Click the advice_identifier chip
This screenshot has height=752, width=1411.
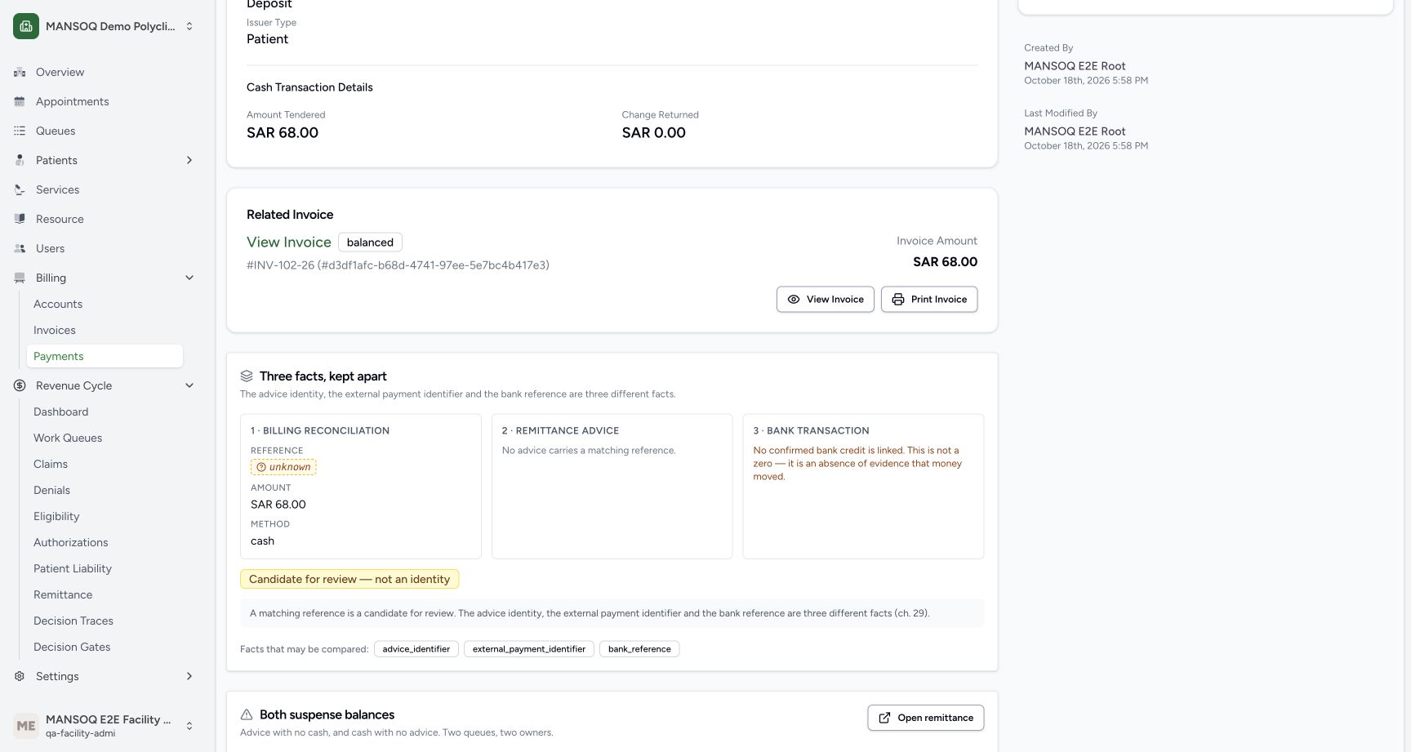tap(416, 649)
